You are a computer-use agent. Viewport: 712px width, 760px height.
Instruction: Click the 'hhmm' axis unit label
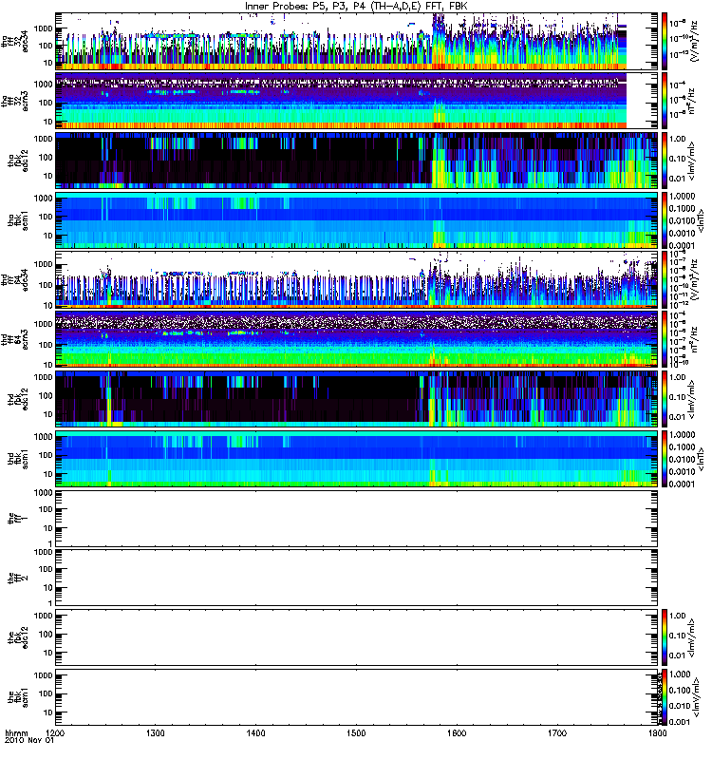[x=17, y=732]
